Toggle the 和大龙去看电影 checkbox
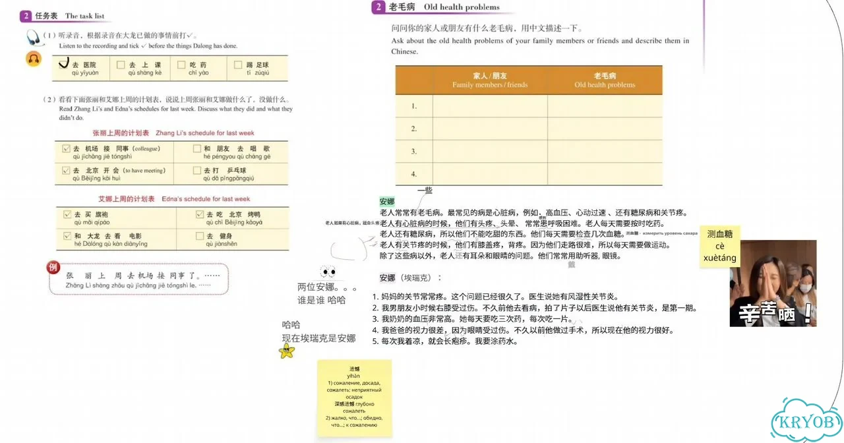Screen dimensions: 844x443 pyautogui.click(x=67, y=235)
